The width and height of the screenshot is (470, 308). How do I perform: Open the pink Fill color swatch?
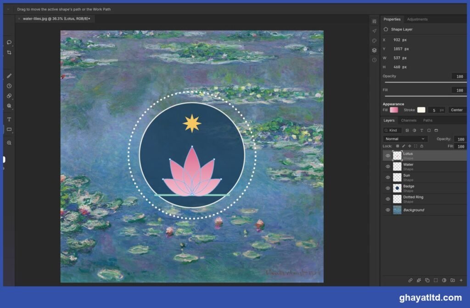tap(394, 110)
